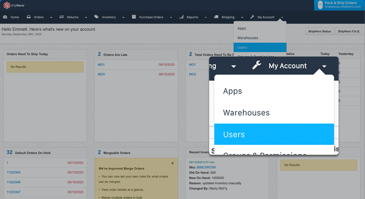Viewport: 365px width, 199px height.
Task: Click Reason: updated inventory manually text
Action: pyautogui.click(x=215, y=183)
